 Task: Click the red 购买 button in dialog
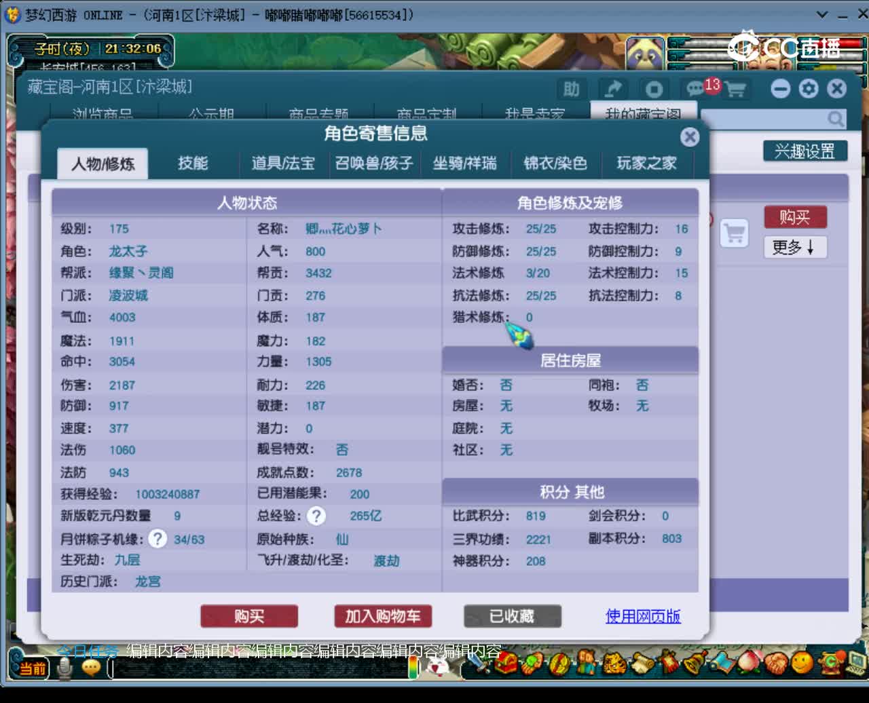(x=249, y=616)
